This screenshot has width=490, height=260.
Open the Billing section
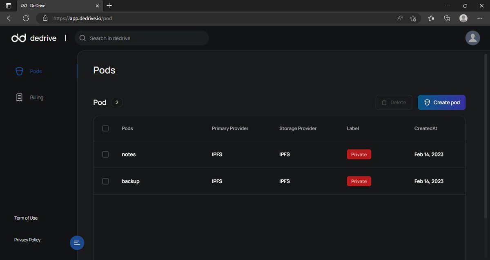coord(36,97)
